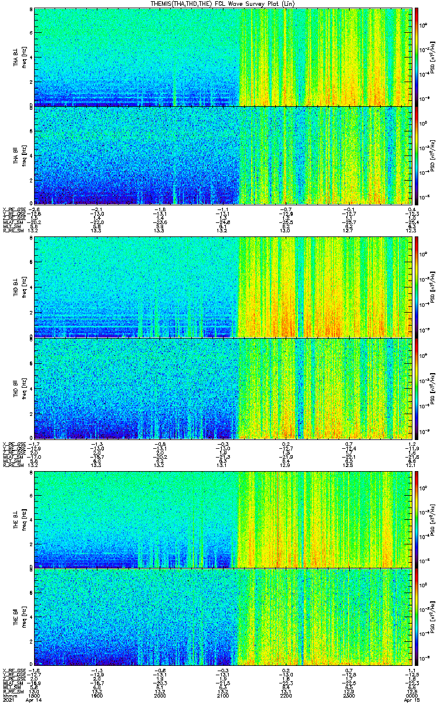Click the PSD [nT²/Hz] label of the THD B-perpendicular panel
This screenshot has width=440, height=704.
(432, 287)
